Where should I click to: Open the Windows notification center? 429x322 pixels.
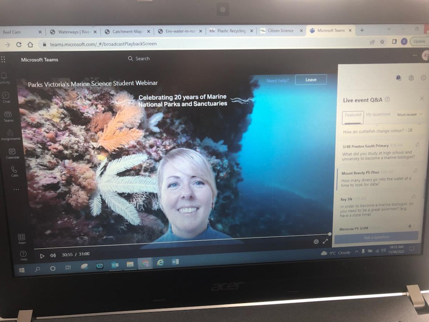pos(412,249)
